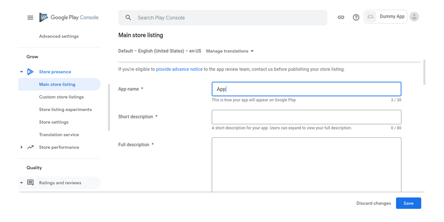The height and width of the screenshot is (222, 444).
Task: Click the user account avatar
Action: pos(414,17)
